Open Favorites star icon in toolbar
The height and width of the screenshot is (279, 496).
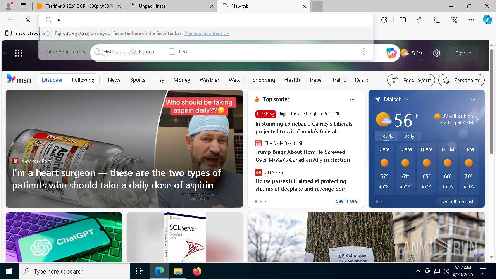(420, 20)
